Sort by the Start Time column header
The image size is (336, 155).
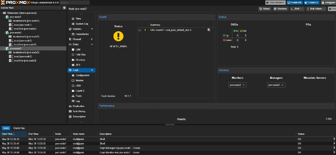(x=13, y=134)
